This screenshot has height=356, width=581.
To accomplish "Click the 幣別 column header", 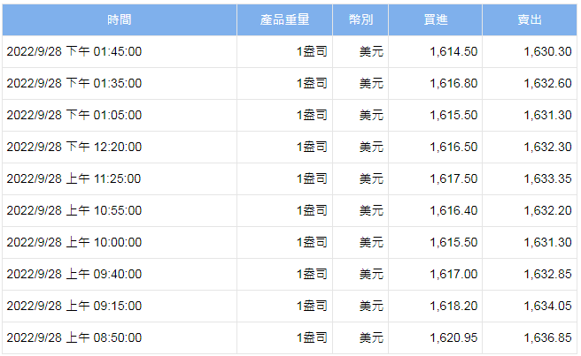I will point(360,19).
